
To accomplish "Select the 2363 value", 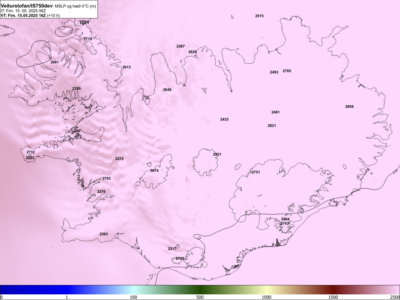I will 104,234.
